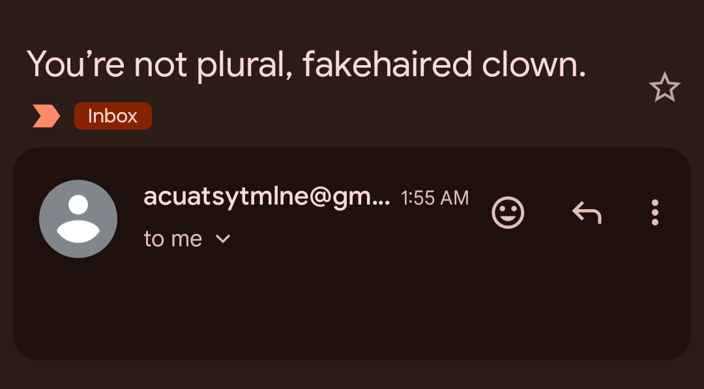
Task: Click sender address acuatsytmlne@gm...
Action: pyautogui.click(x=266, y=197)
